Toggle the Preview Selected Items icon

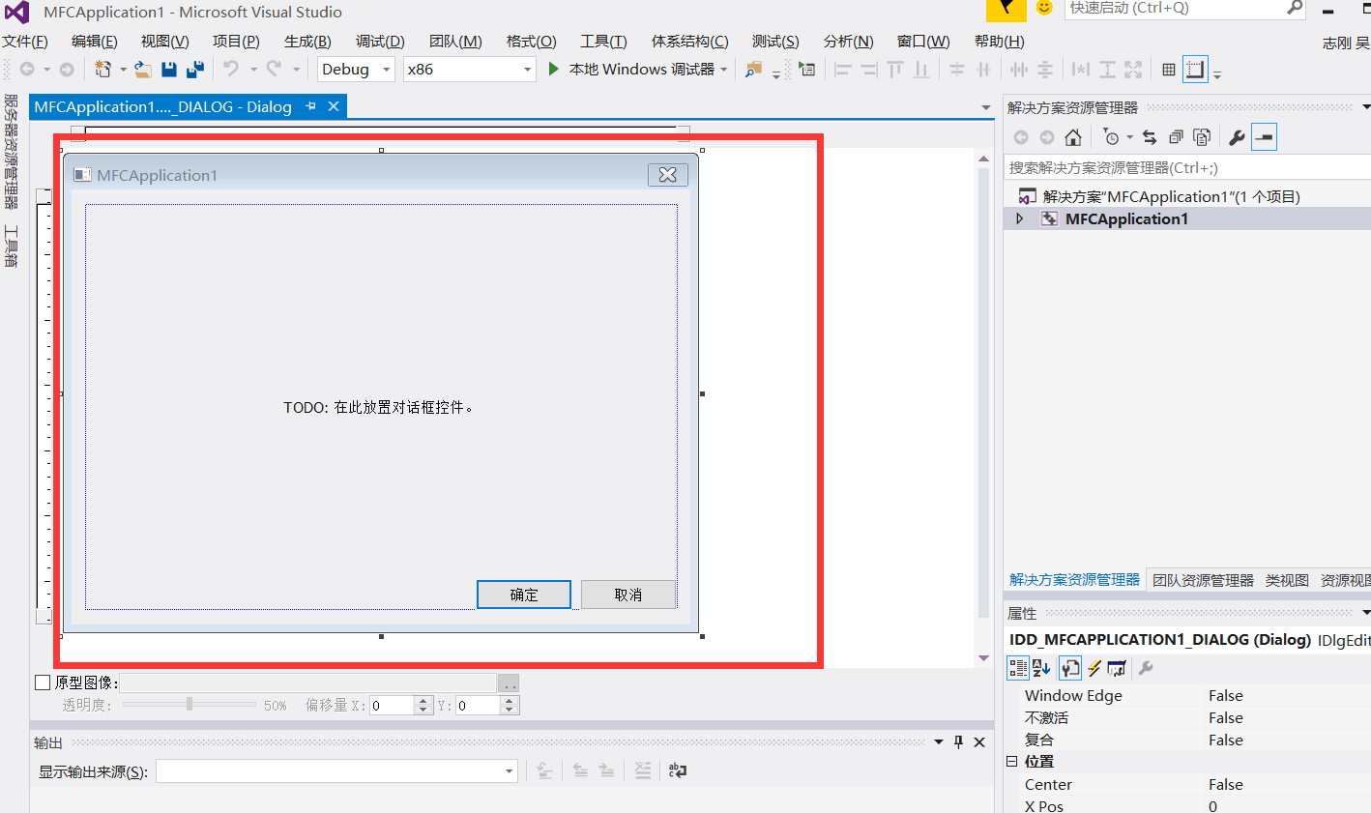pos(1264,137)
